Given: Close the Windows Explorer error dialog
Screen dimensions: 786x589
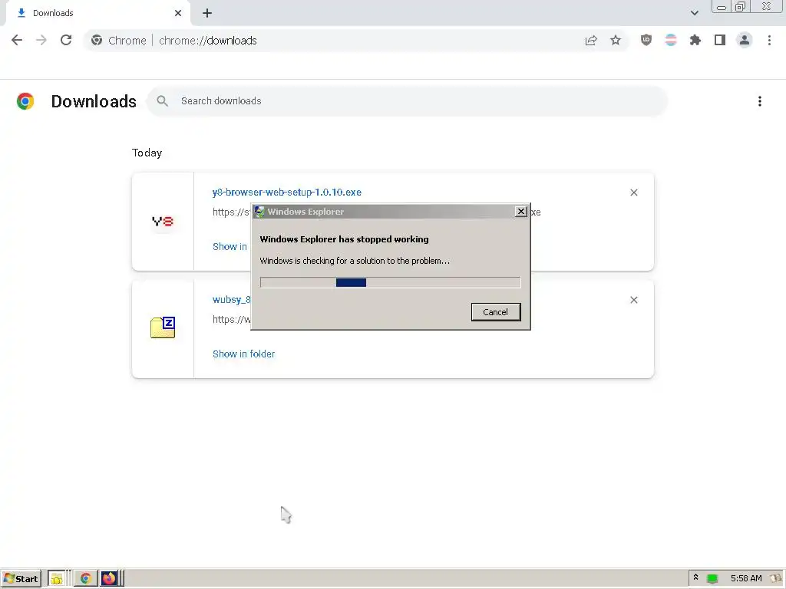Looking at the screenshot, I should coord(521,212).
